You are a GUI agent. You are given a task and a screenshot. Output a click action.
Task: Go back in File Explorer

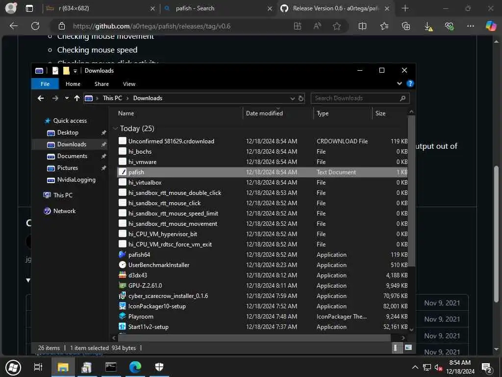(x=41, y=98)
